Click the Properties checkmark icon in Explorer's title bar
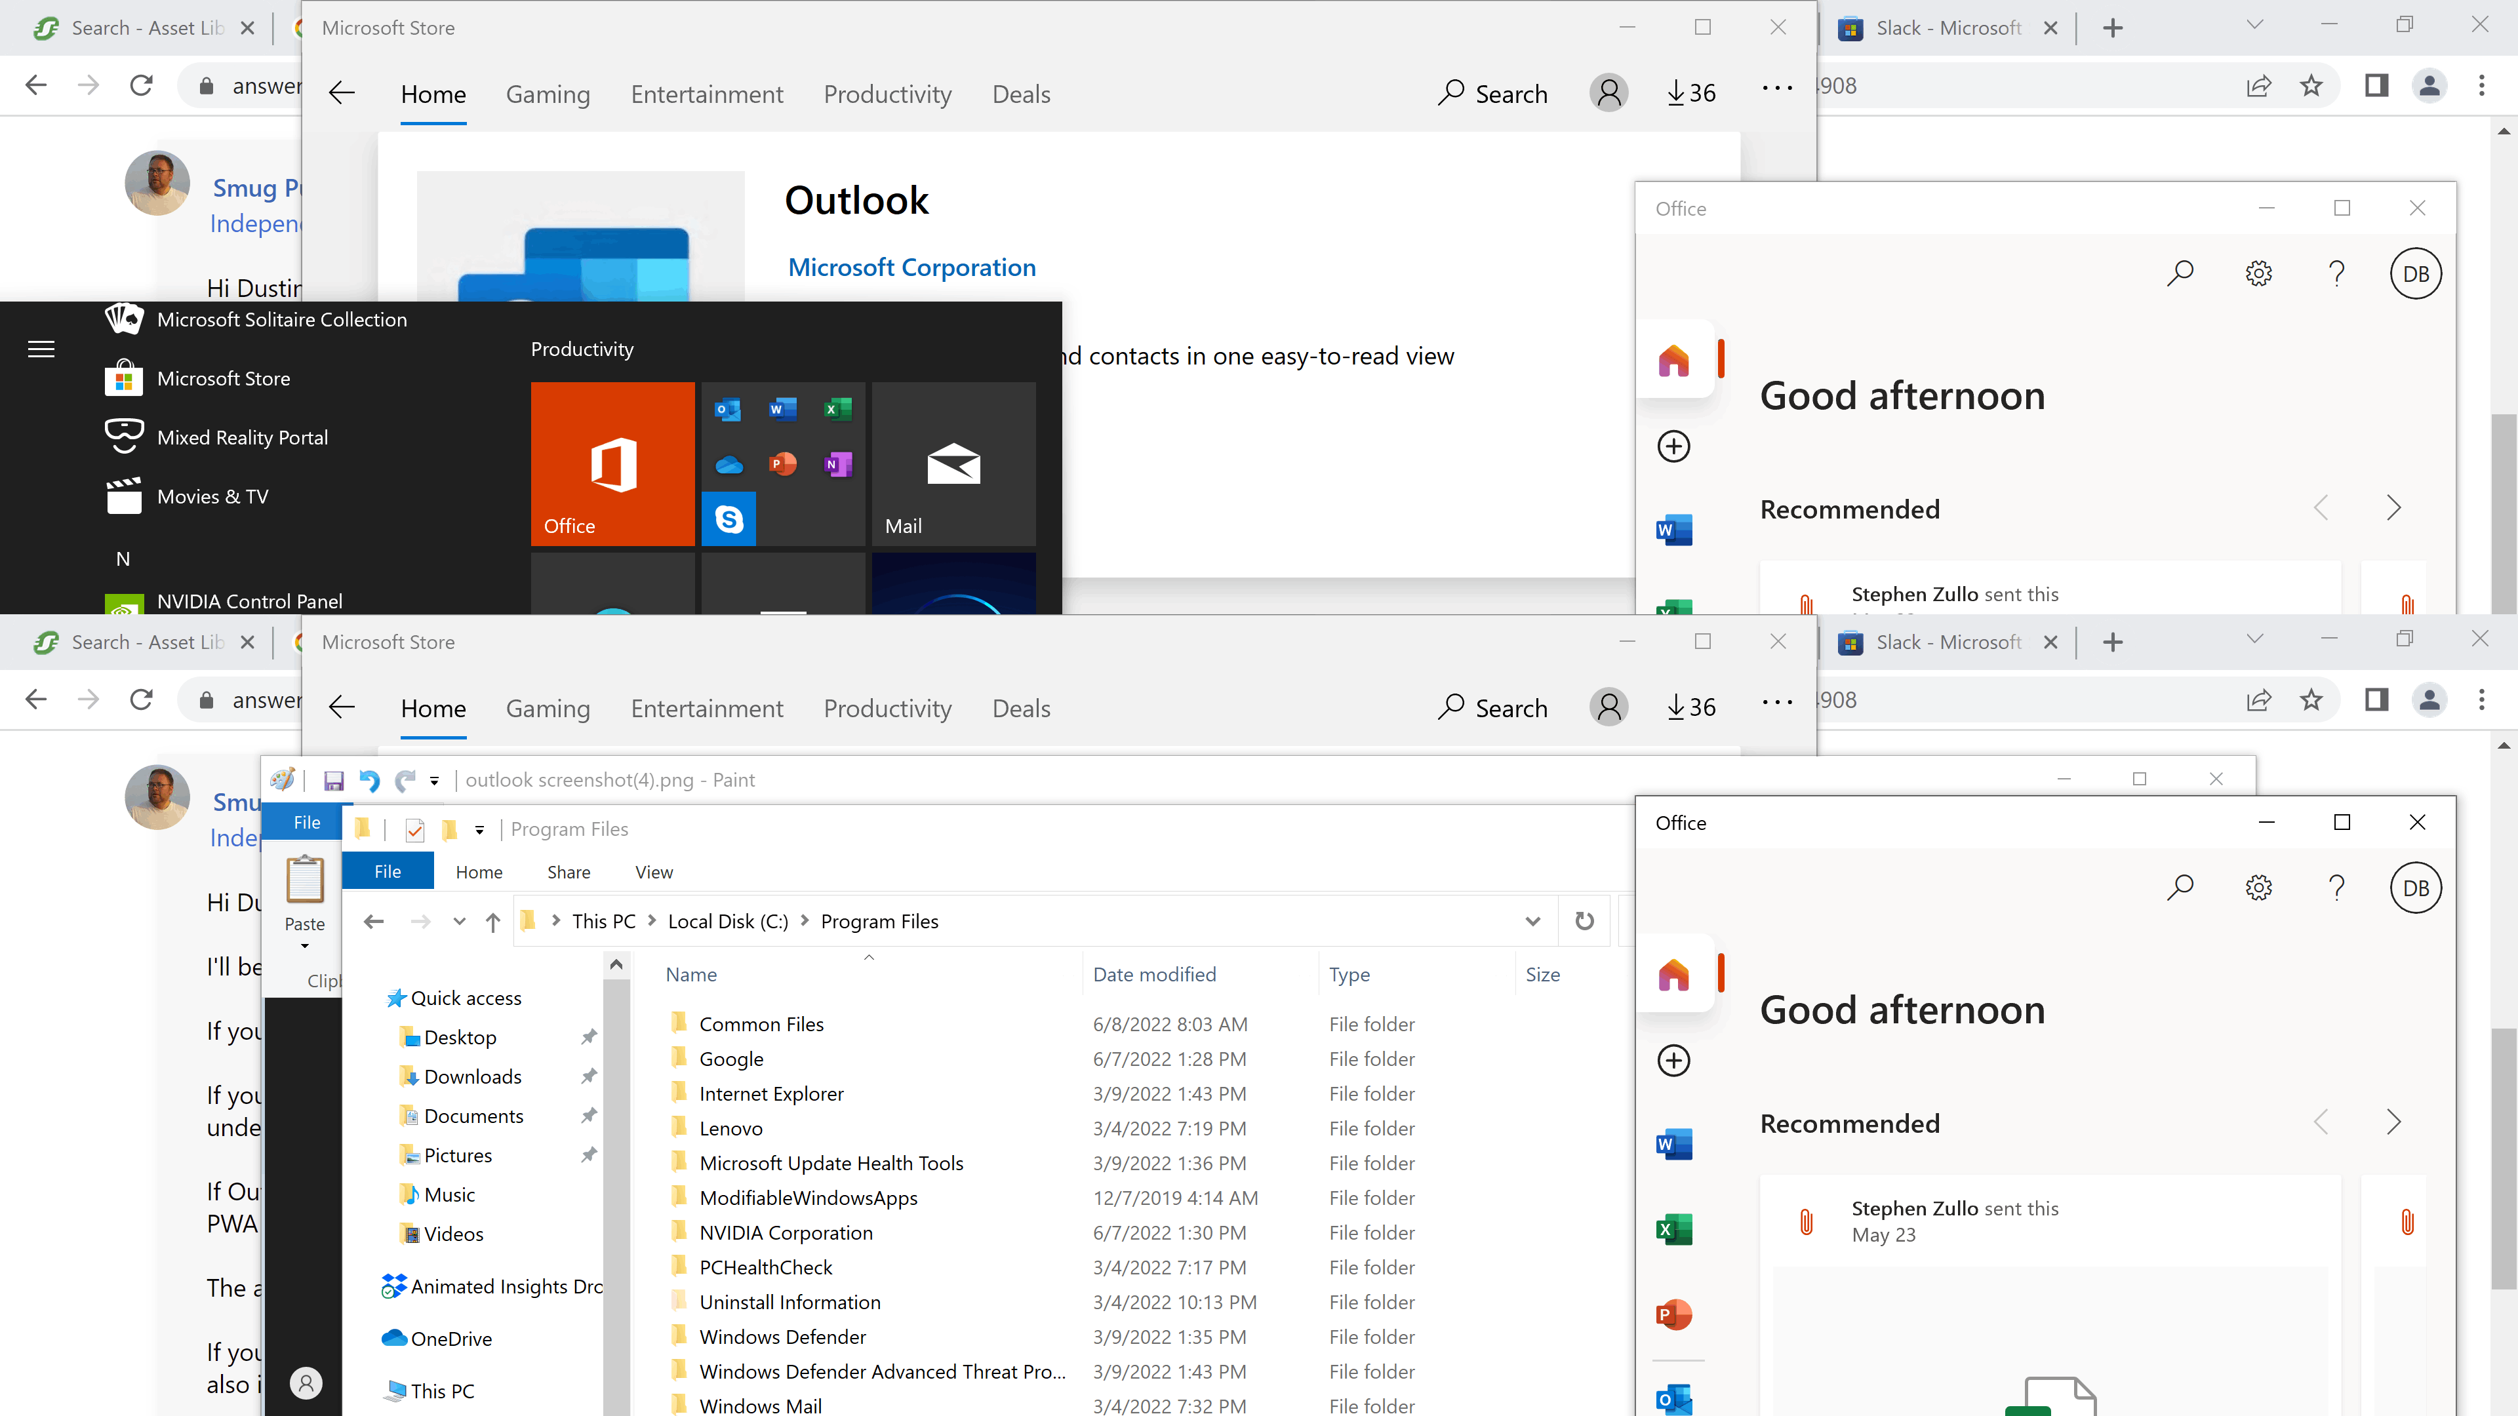 pyautogui.click(x=414, y=830)
